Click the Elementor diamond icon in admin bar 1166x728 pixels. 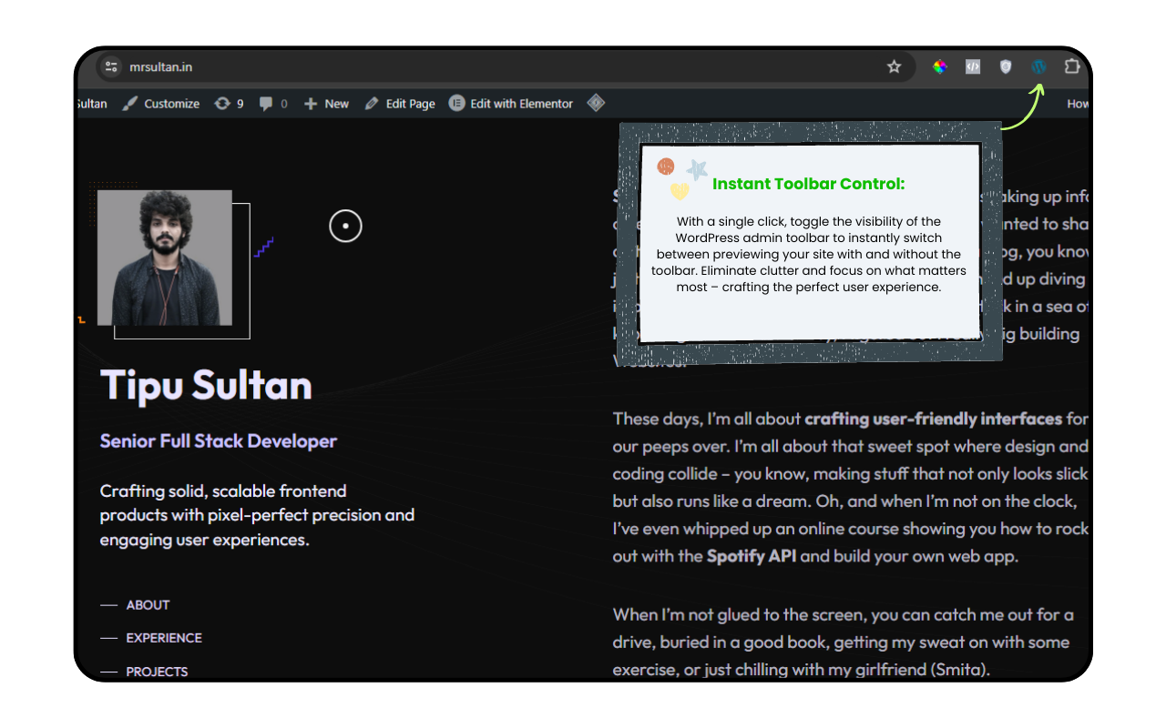tap(596, 103)
